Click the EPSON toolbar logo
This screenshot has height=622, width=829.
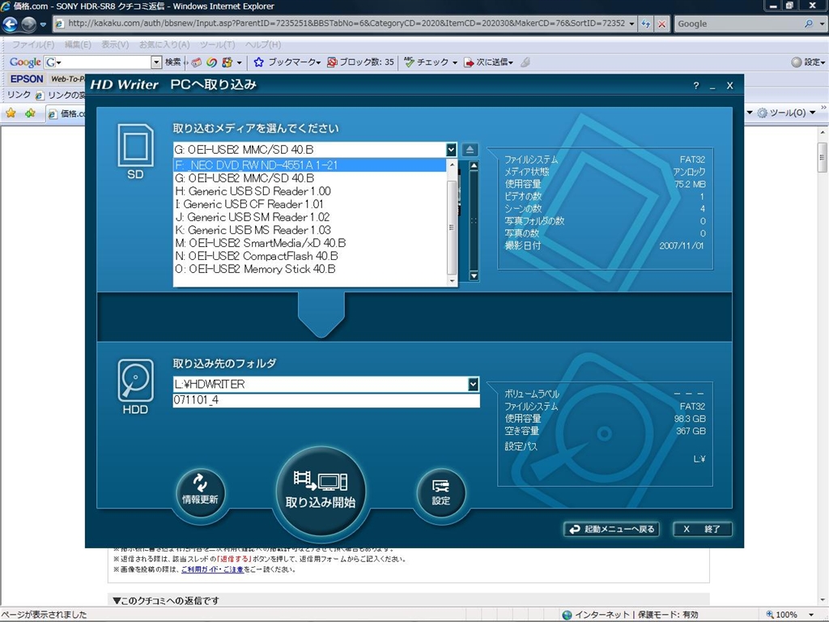pos(27,79)
